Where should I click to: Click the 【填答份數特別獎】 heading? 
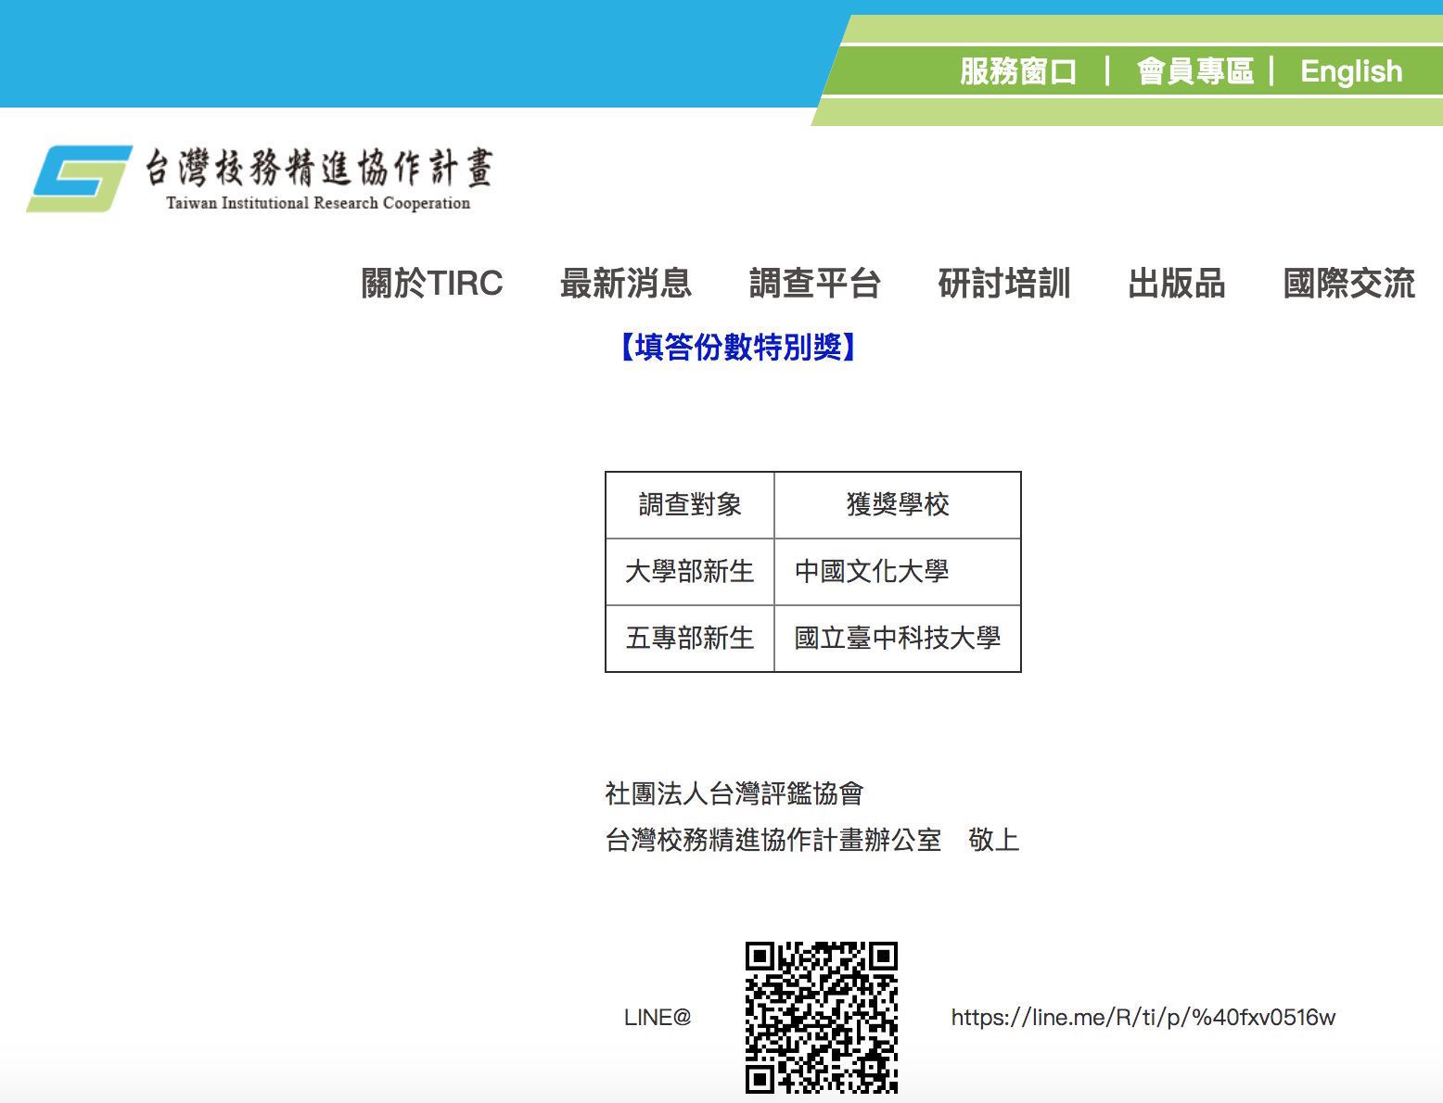tap(738, 347)
